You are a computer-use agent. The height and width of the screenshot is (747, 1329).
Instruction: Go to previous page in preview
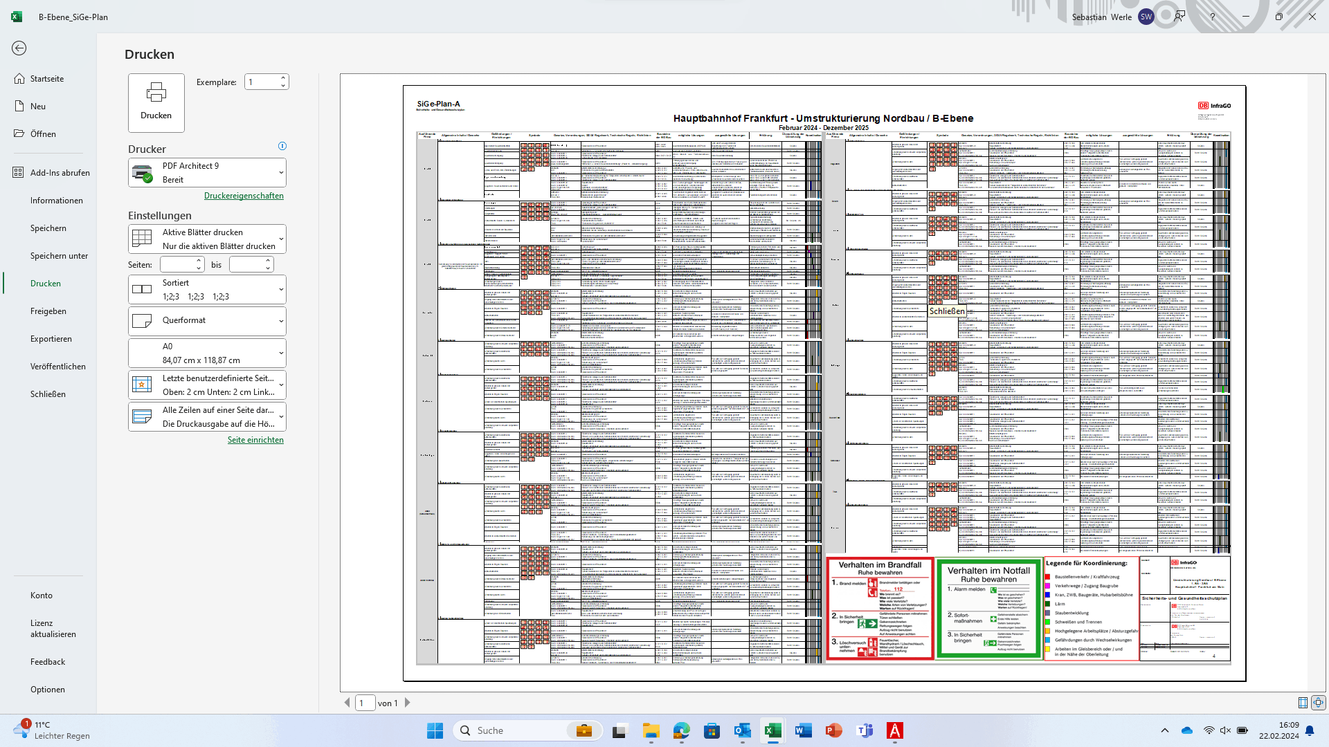tap(347, 703)
